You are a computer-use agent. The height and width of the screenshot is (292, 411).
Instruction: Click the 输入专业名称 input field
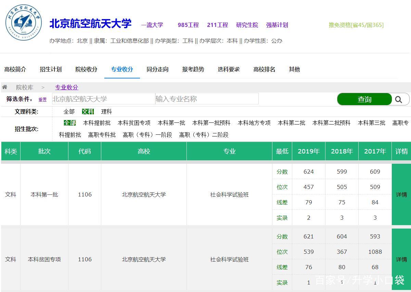pyautogui.click(x=207, y=99)
